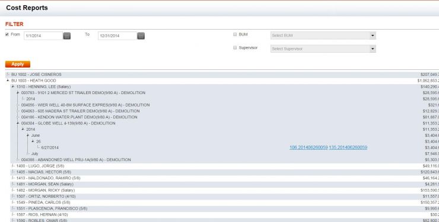Click the FILTER section heading
Screen dimensions: 439x222
click(14, 24)
